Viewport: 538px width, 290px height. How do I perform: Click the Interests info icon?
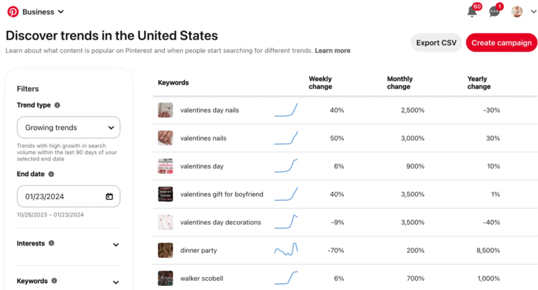pos(51,243)
